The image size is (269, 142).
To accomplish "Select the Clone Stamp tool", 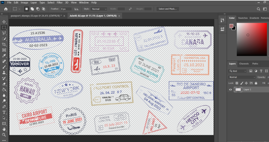I will click(4, 73).
